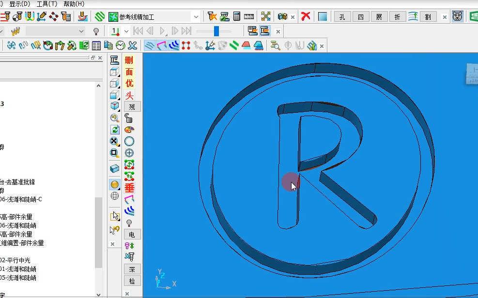Screen dimensions: 478x298
Task: Expand the simulation toolpath number dropdown
Action: point(126,31)
